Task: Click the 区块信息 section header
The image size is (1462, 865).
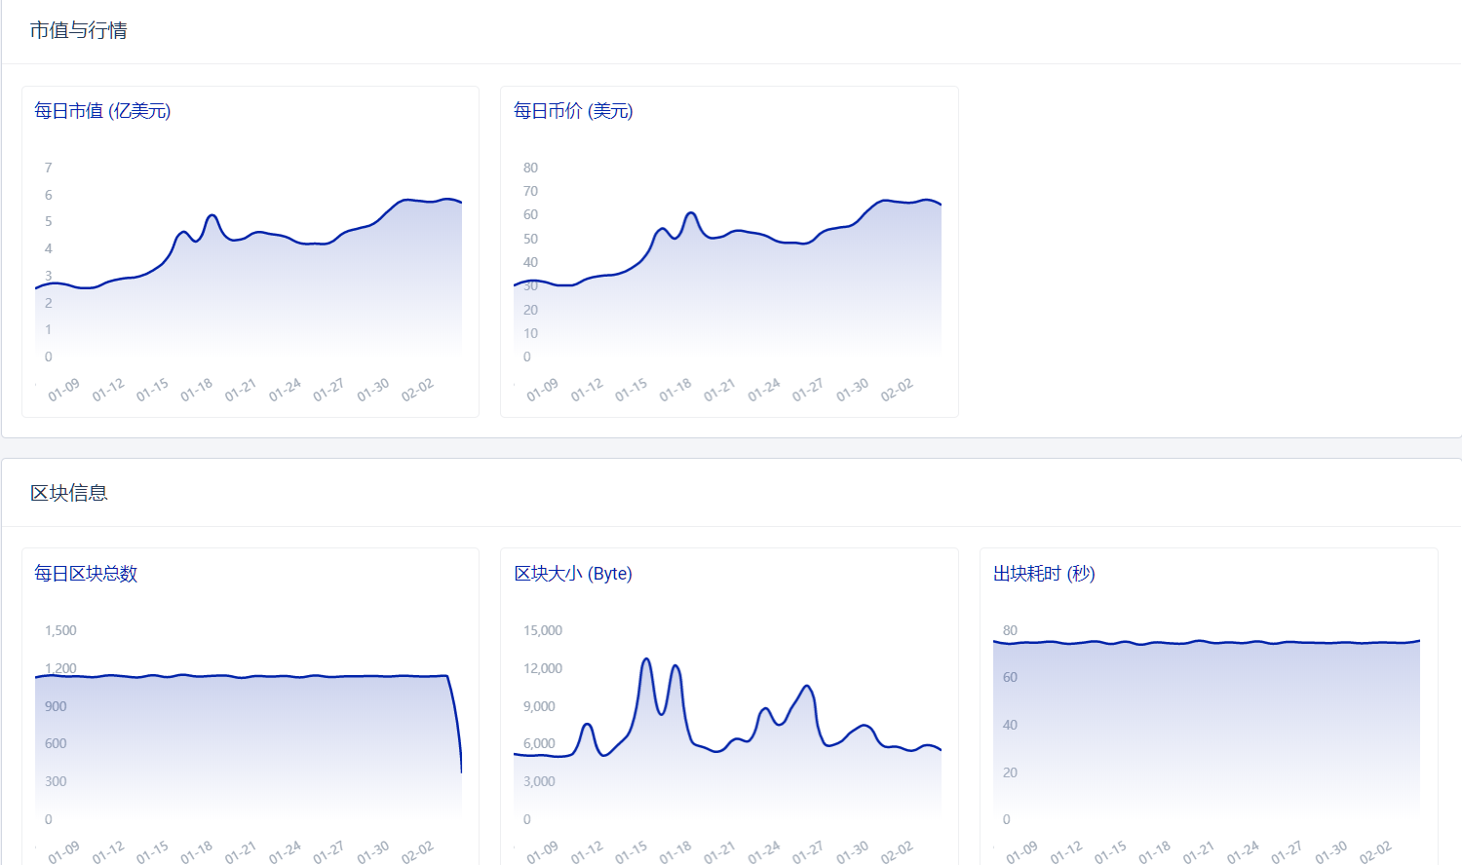Action: pos(69,493)
